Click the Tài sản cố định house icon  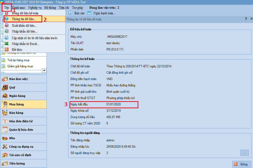(5, 155)
